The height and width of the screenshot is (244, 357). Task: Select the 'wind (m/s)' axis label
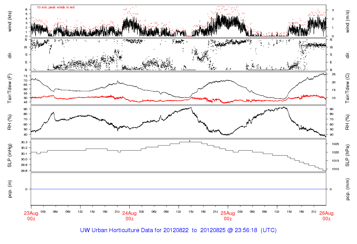tap(348, 21)
